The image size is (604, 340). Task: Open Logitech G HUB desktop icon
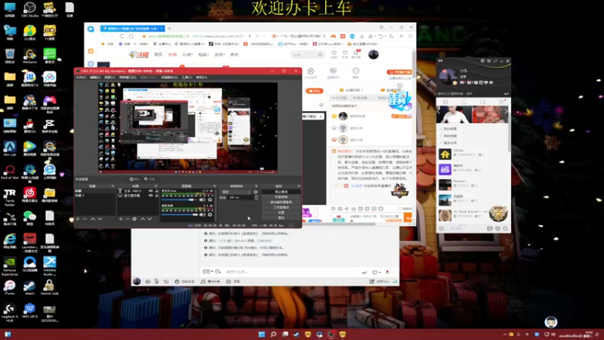(x=10, y=312)
